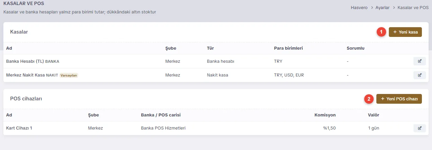The height and width of the screenshot is (150, 432).
Task: Add a new POS device with Yeni POS cihazı
Action: (399, 99)
